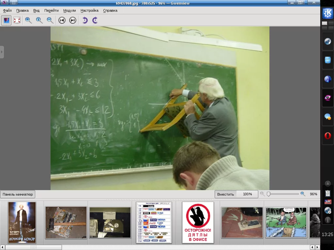Screen dimensions: 334x250
Task: Go to next image with the toolbar arrow
Action: pos(73,20)
